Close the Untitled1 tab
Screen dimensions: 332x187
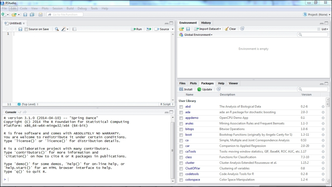[x=24, y=23]
